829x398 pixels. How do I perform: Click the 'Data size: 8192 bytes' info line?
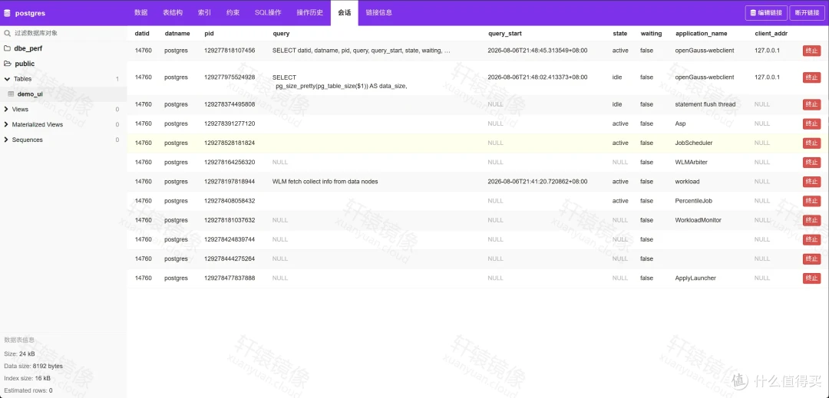tap(33, 366)
